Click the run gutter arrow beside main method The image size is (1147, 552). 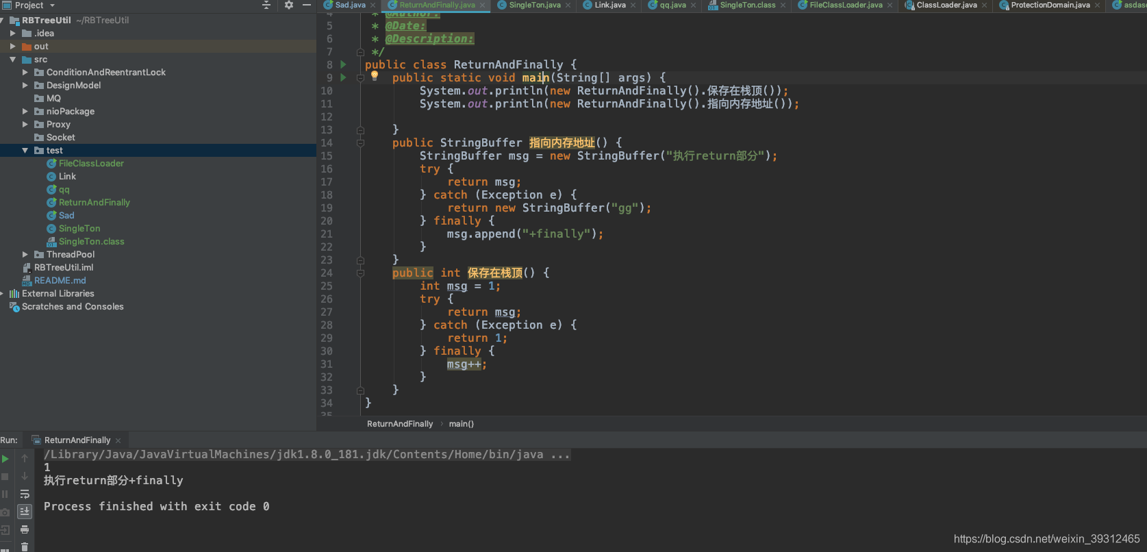[343, 77]
